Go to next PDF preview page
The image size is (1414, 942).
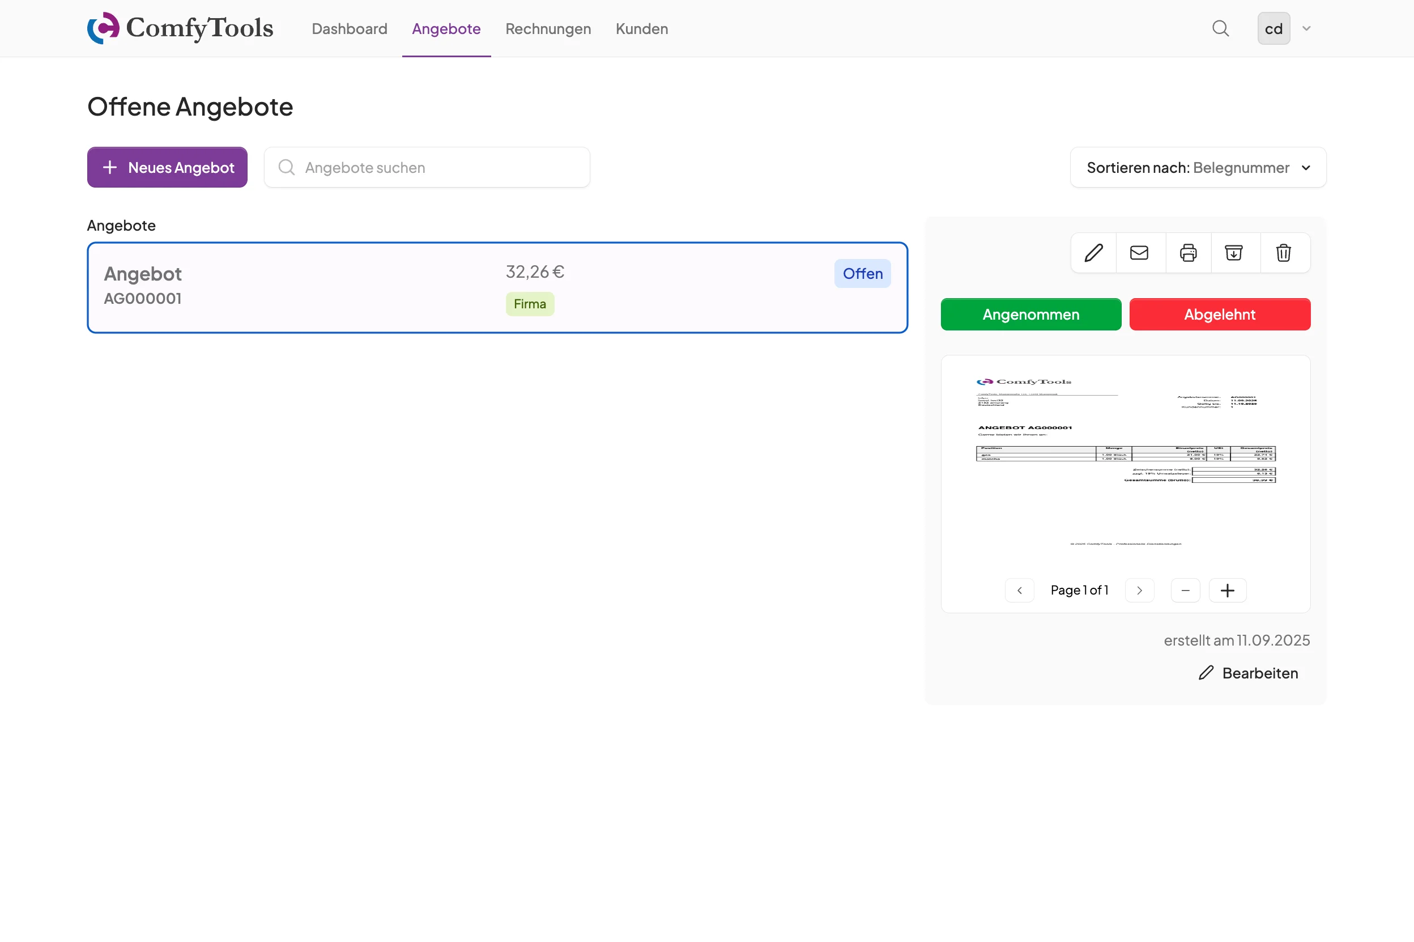(x=1139, y=591)
